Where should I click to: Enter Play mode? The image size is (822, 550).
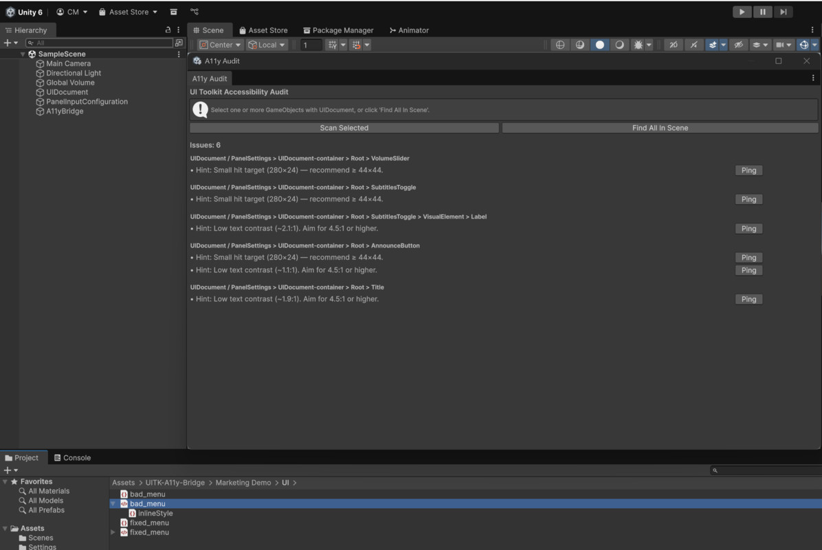coord(742,12)
